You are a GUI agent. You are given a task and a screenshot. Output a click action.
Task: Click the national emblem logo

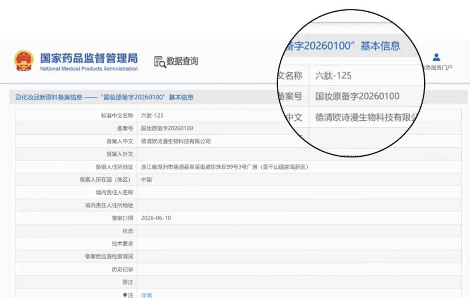point(23,61)
